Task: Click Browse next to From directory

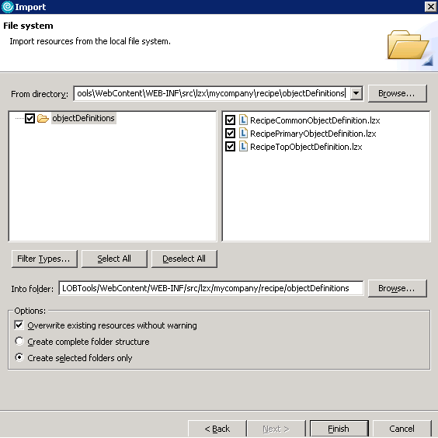Action: pos(397,93)
